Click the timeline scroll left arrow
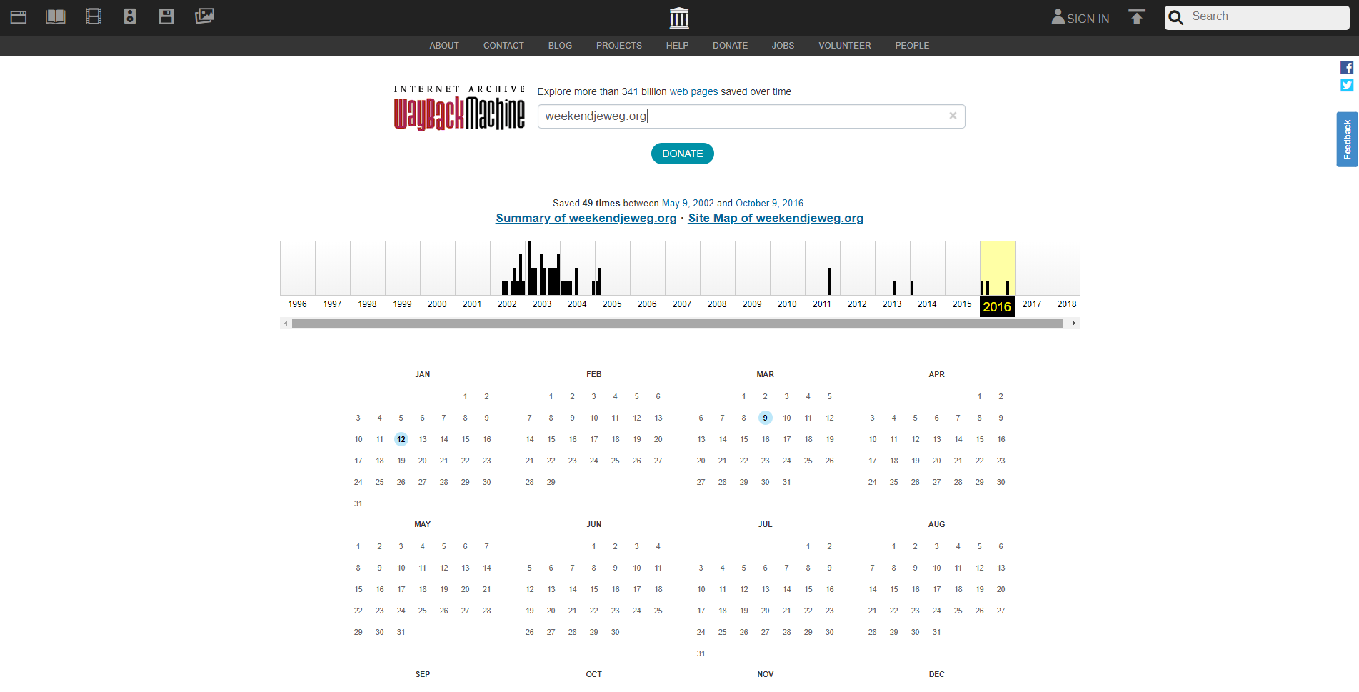 286,324
